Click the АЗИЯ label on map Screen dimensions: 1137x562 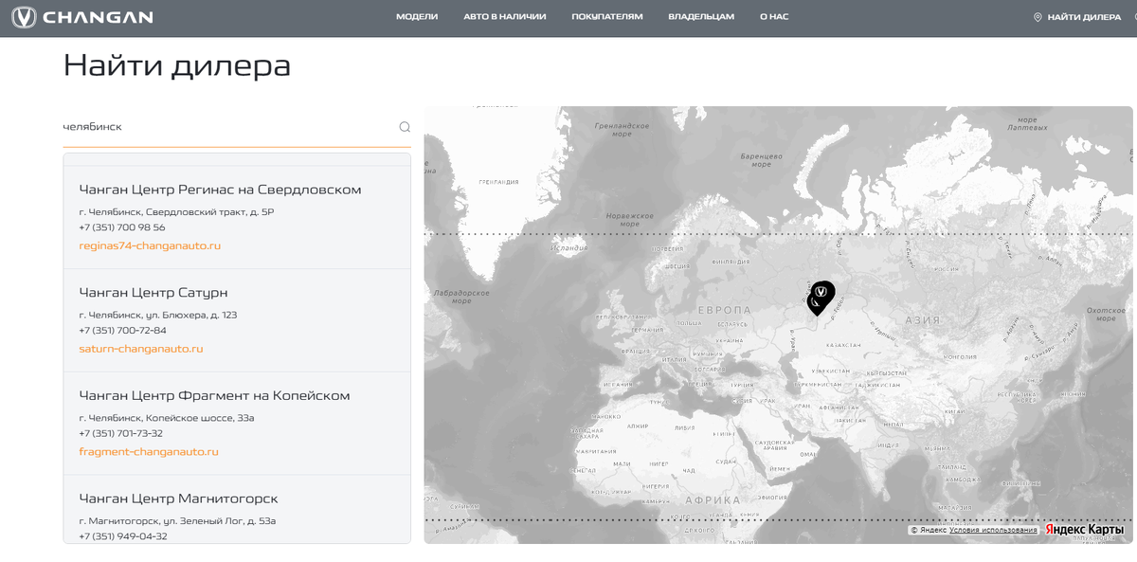pos(922,320)
